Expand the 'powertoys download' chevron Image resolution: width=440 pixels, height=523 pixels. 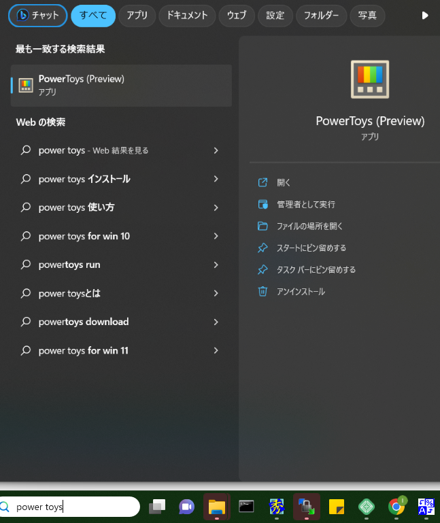pos(216,322)
